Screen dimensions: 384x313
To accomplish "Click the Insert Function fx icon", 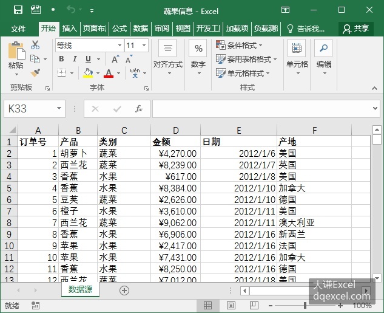I will point(138,109).
